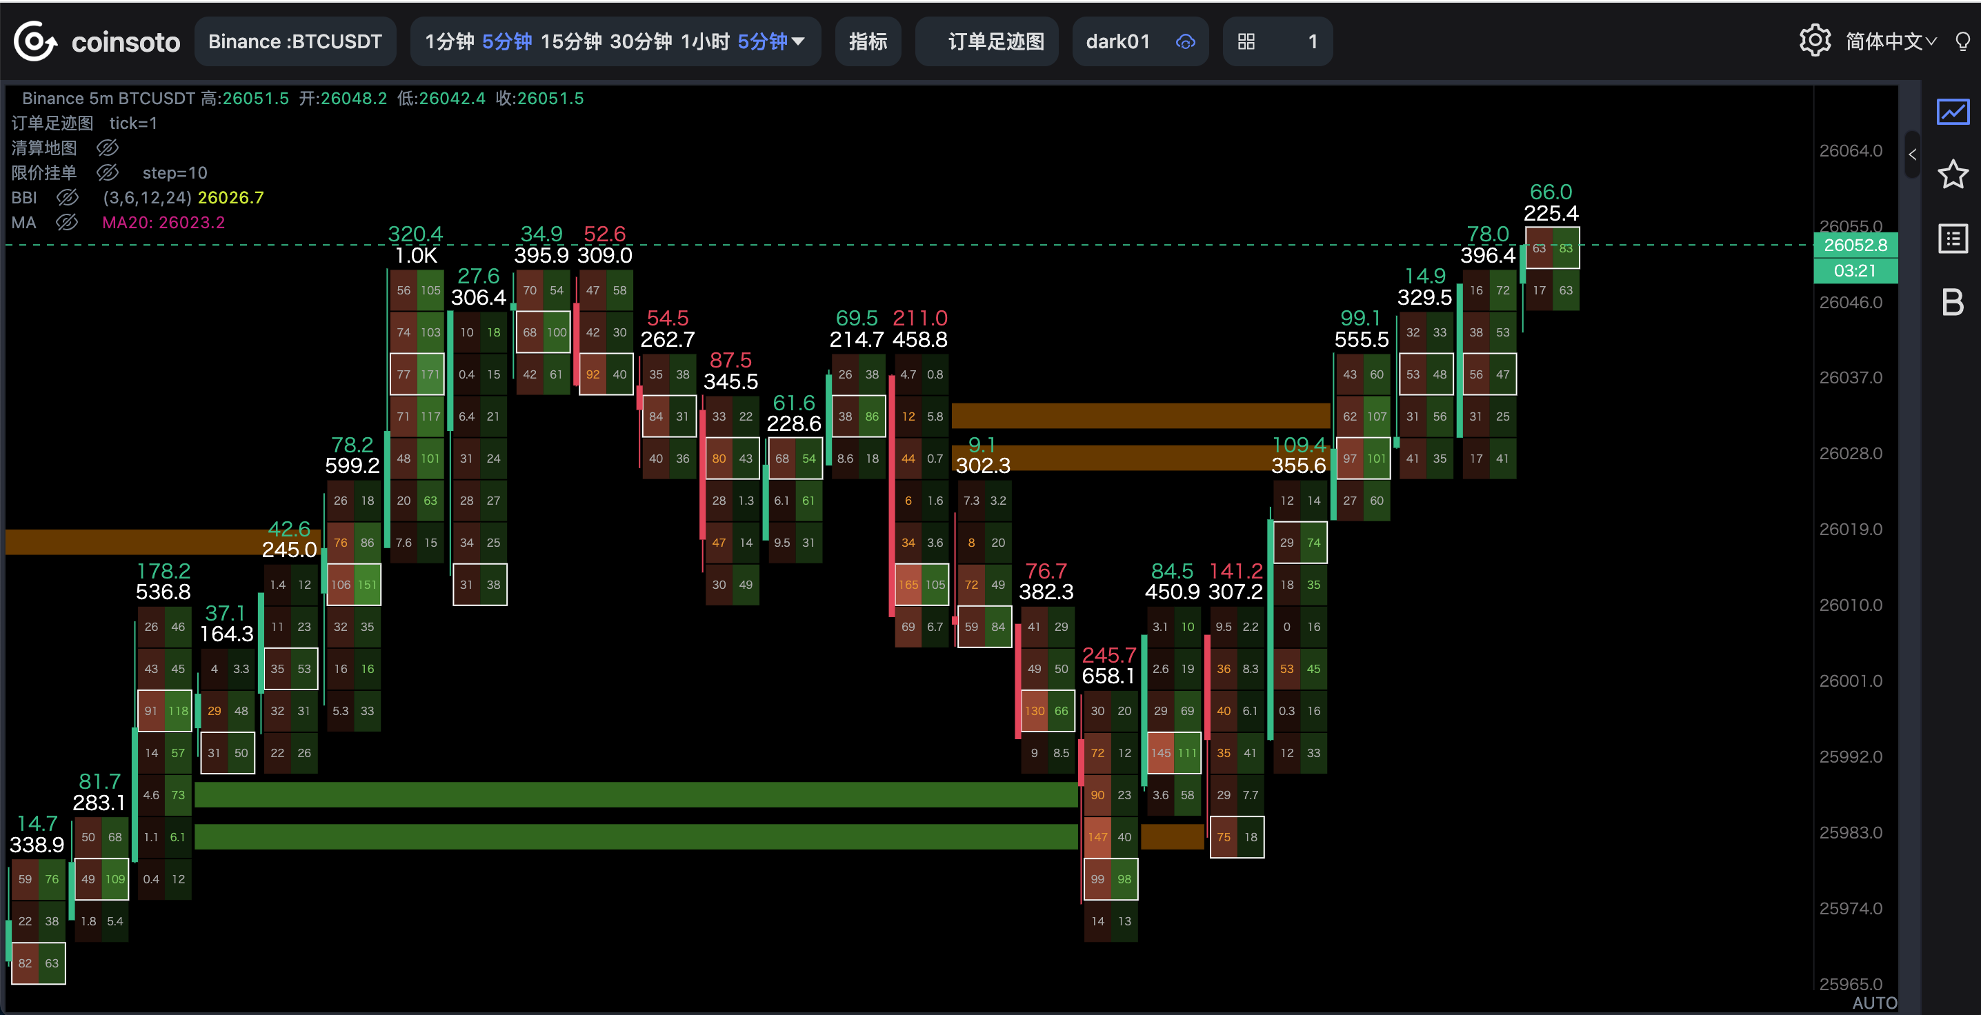Click the lightbulb tips icon
Image resolution: width=1981 pixels, height=1015 pixels.
point(1962,41)
